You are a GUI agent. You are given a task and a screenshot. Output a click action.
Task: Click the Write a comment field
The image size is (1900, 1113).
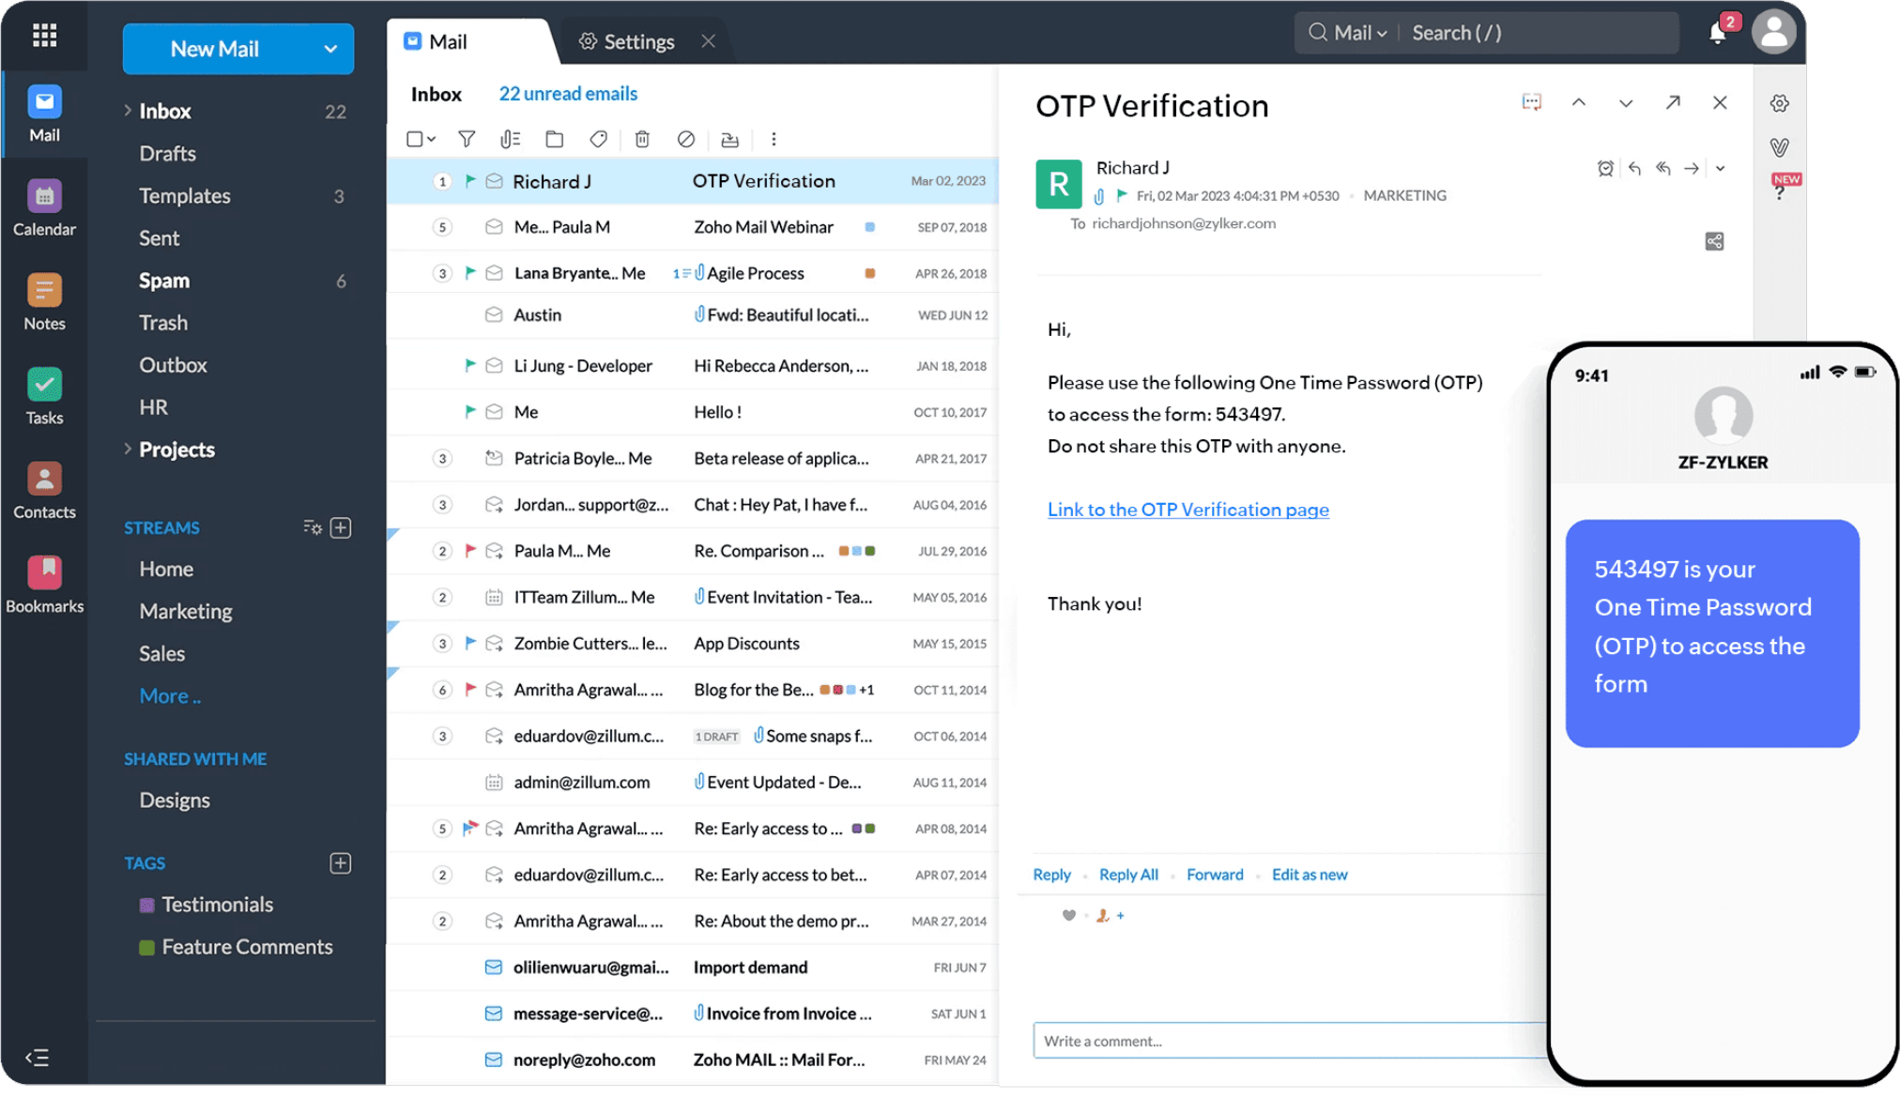pos(1291,1040)
